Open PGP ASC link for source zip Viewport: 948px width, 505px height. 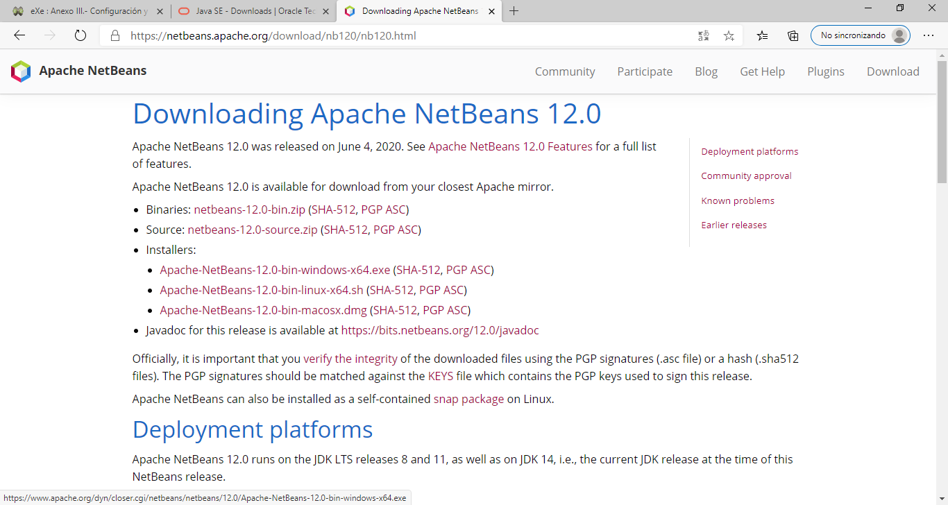(396, 230)
